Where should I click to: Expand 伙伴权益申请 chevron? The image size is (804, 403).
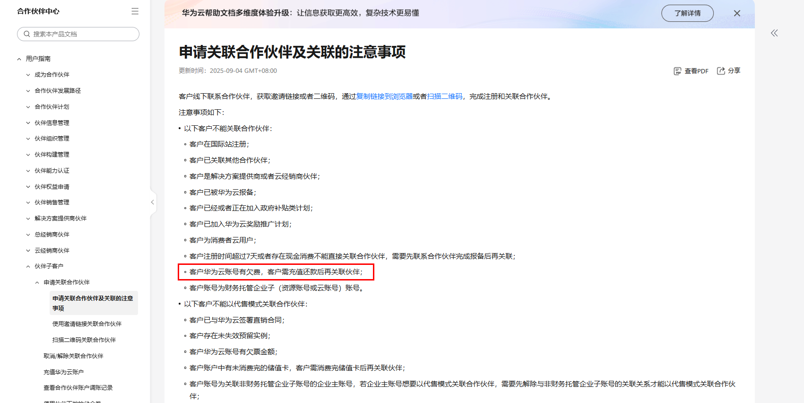coord(28,187)
